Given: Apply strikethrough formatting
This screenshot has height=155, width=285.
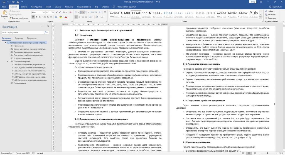Looking at the screenshot, I should 45,17.
